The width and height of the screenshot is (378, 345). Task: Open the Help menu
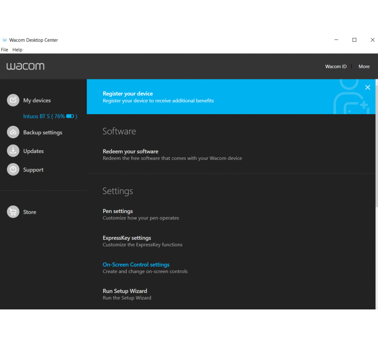point(17,50)
